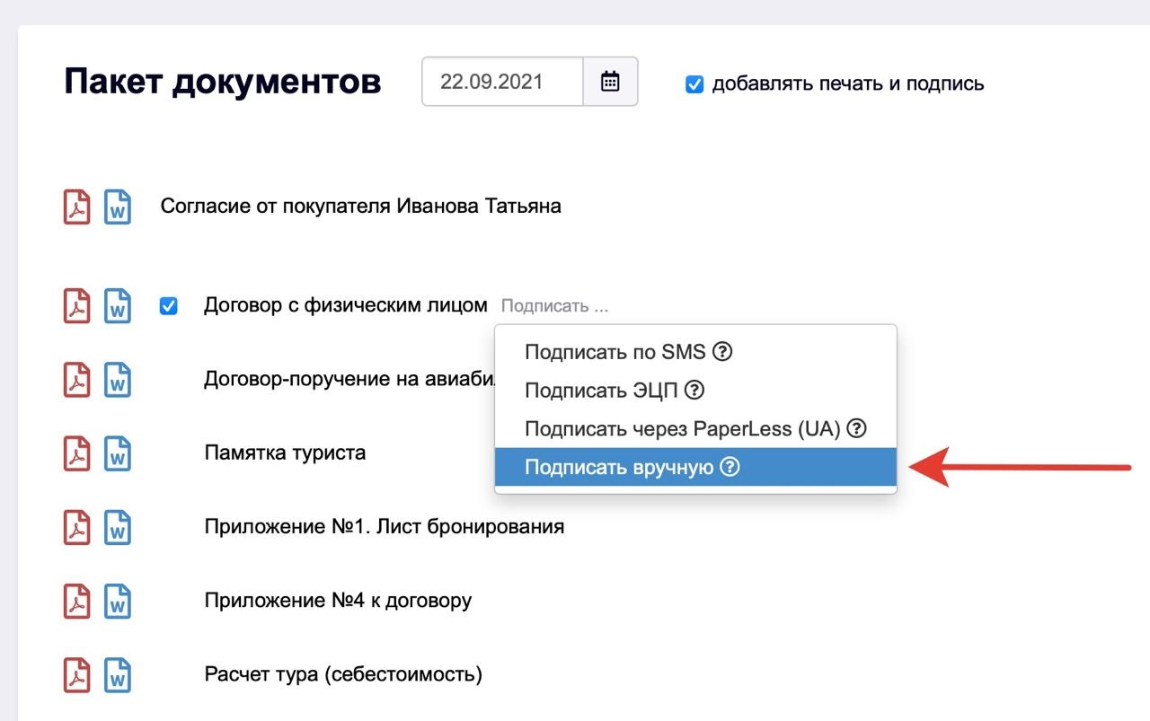Click the Памятка туриста document name
This screenshot has height=721, width=1150.
285,453
